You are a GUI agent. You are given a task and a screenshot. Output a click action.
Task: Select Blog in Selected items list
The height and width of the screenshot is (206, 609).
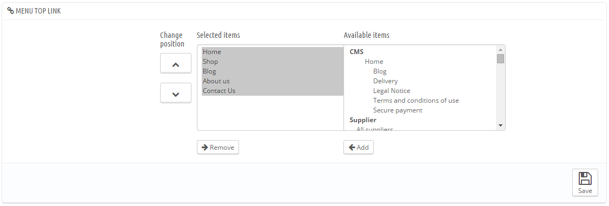click(x=273, y=71)
